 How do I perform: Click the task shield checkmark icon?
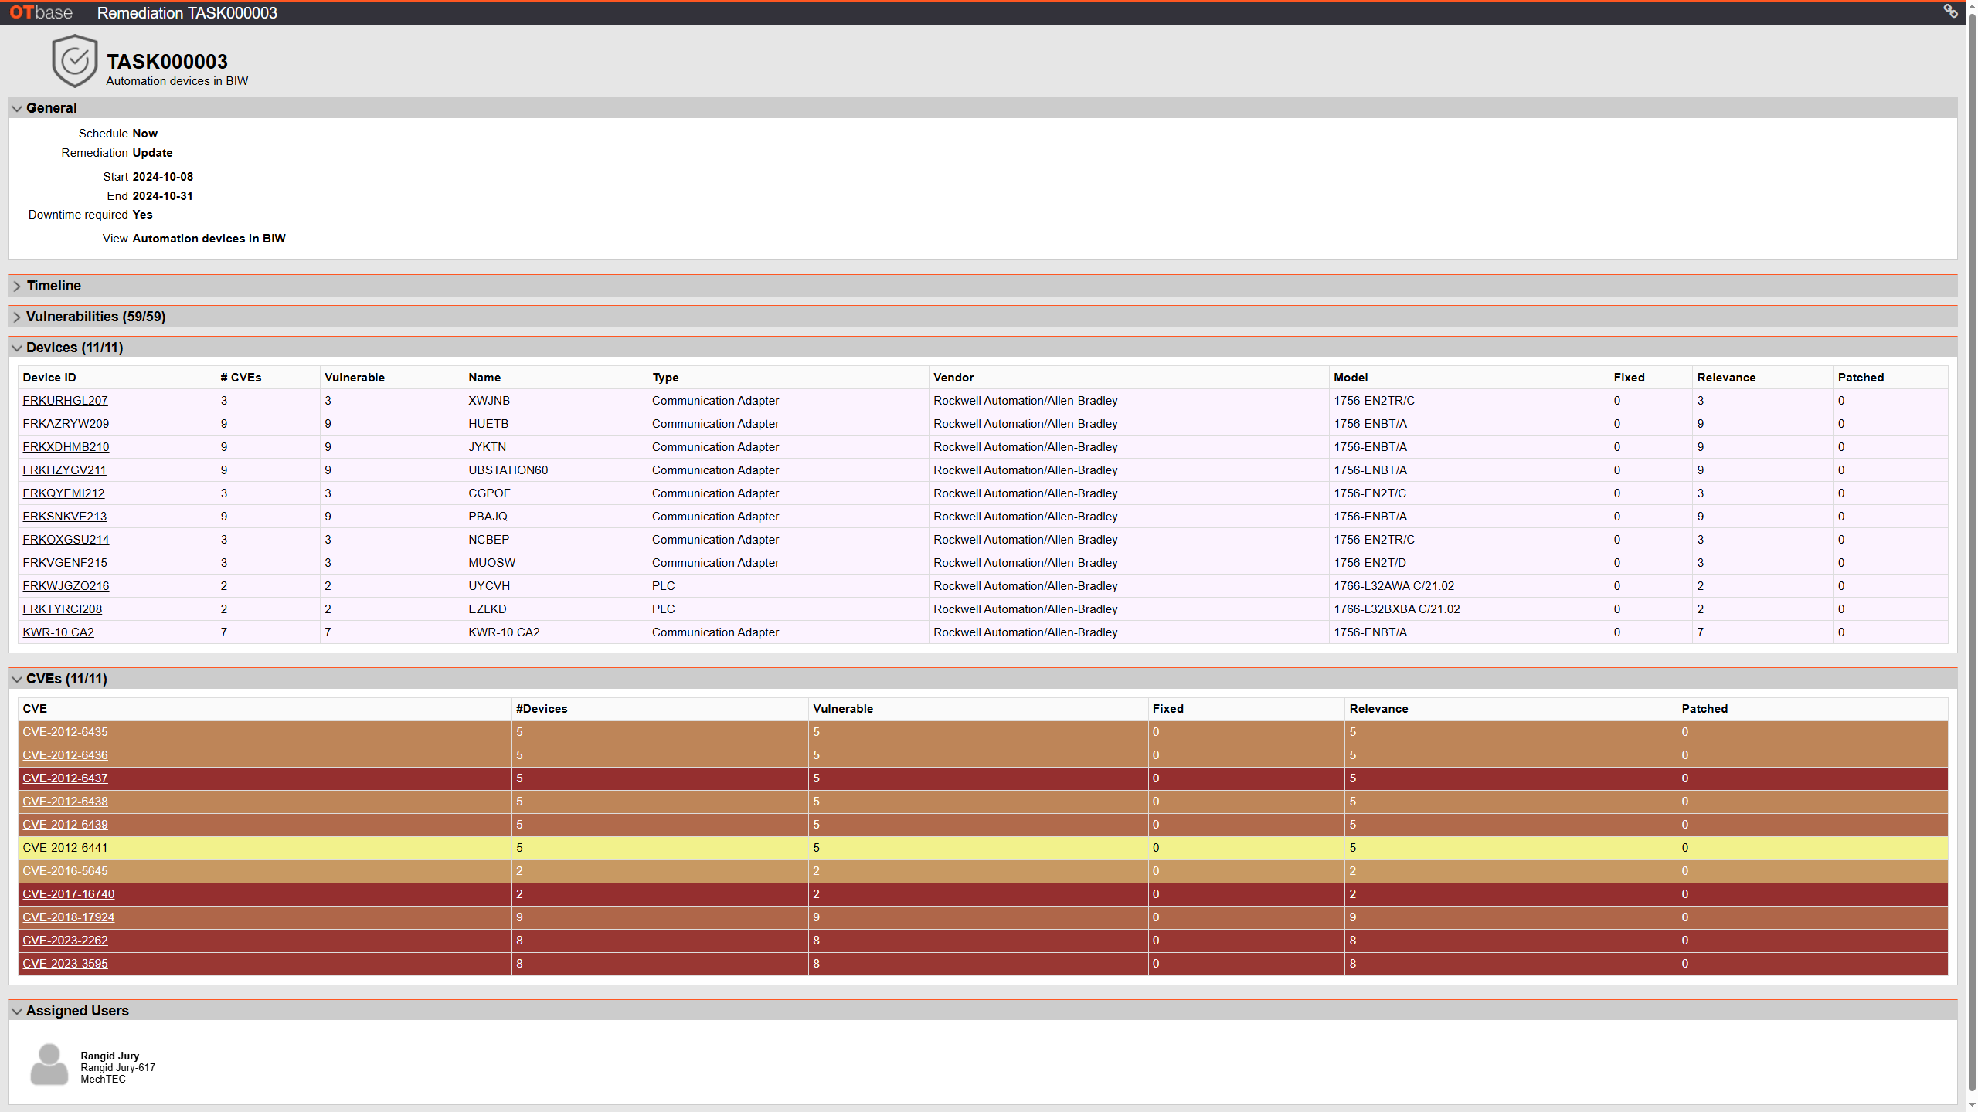click(x=74, y=61)
